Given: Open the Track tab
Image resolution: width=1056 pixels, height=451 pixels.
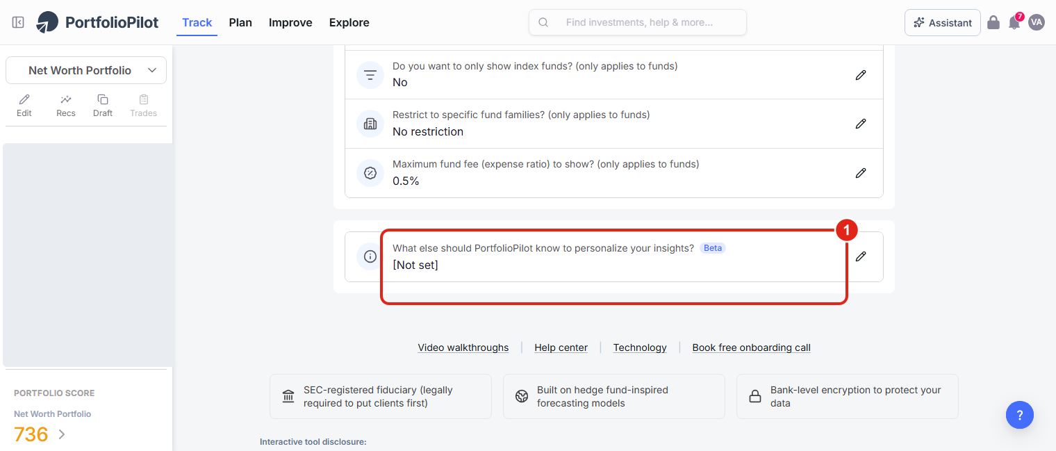Looking at the screenshot, I should pyautogui.click(x=197, y=22).
